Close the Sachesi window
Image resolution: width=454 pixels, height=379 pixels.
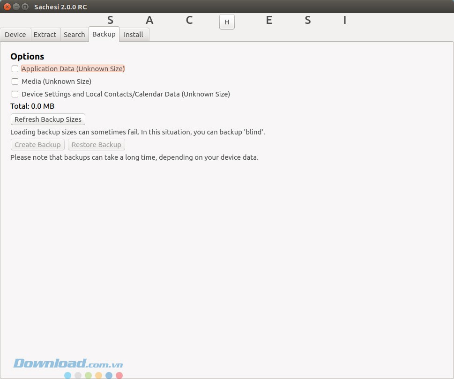[7, 7]
